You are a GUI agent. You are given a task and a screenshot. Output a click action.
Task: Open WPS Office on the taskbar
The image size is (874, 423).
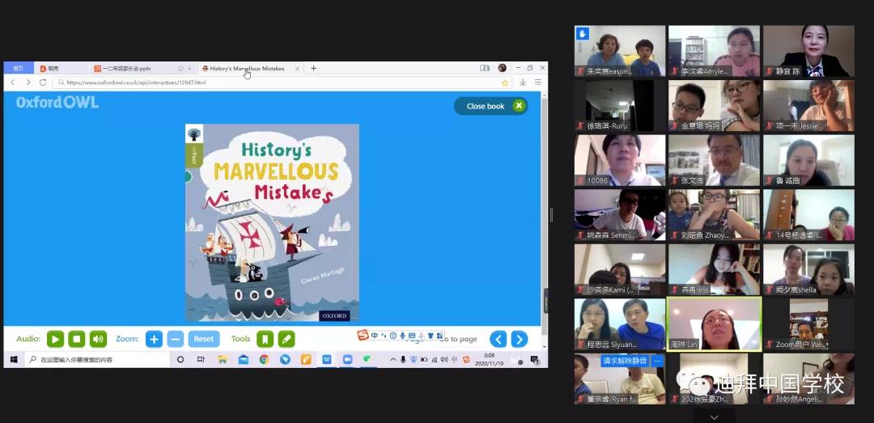pyautogui.click(x=327, y=359)
